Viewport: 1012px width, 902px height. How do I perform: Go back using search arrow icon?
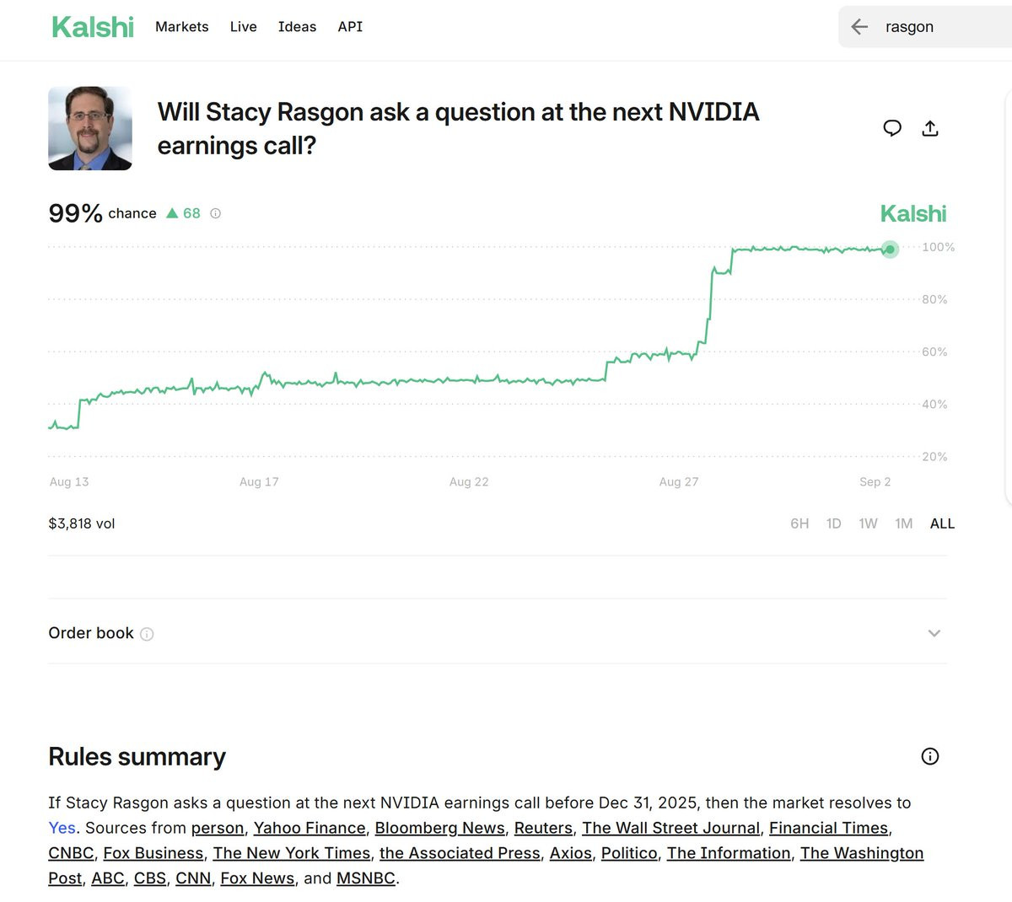pyautogui.click(x=859, y=27)
